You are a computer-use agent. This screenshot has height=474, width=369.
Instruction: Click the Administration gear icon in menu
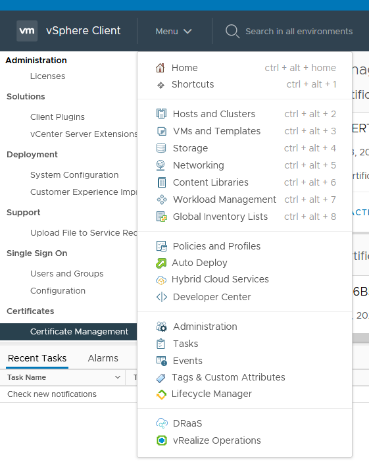pyautogui.click(x=161, y=327)
